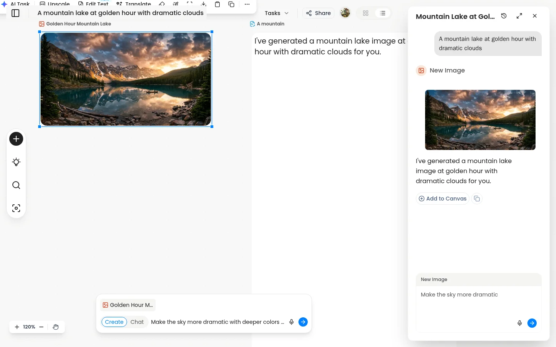Send the bottom prompt with arrow button

pos(303,322)
